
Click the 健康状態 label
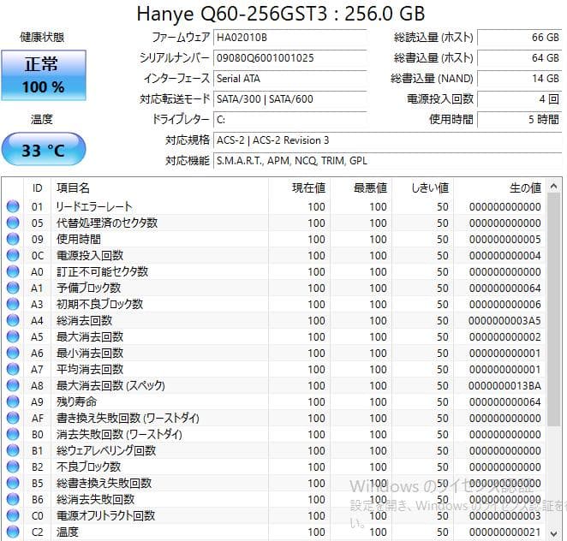coord(42,37)
